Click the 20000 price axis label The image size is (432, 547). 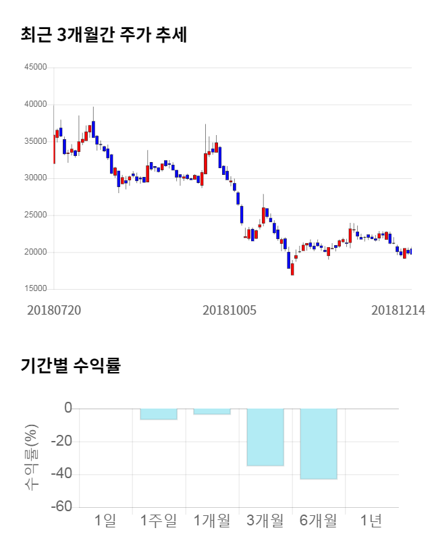click(35, 253)
